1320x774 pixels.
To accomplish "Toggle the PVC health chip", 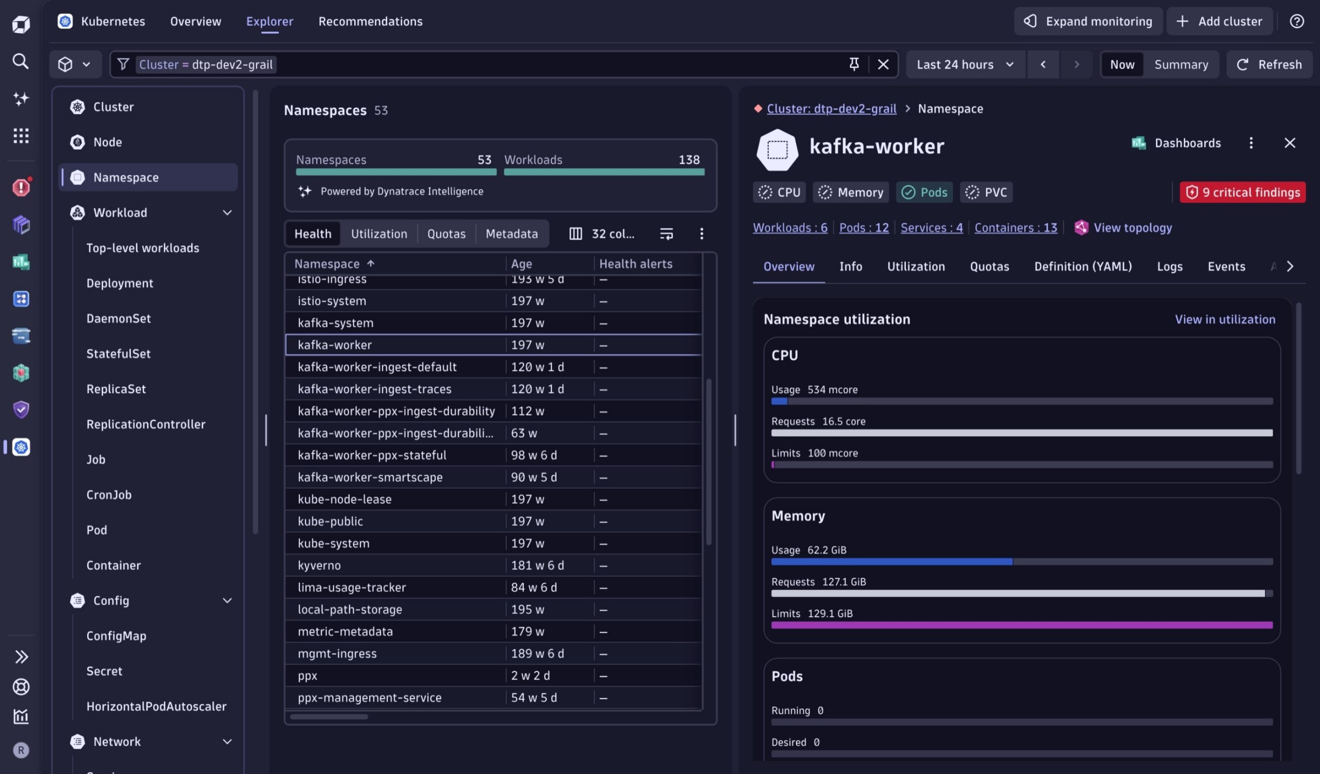I will 986,192.
